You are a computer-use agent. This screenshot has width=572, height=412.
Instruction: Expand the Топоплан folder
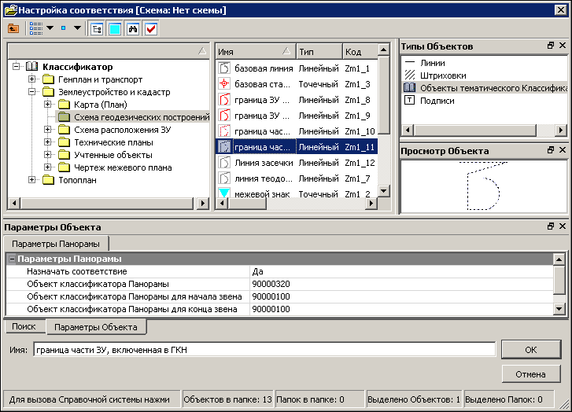[x=32, y=180]
